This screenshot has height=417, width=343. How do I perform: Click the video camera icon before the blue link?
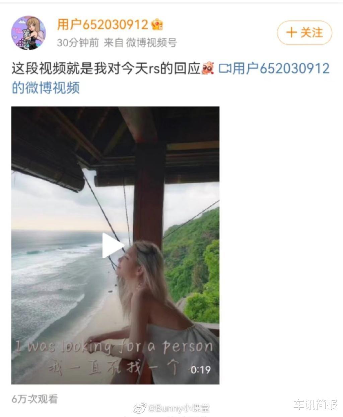(x=225, y=68)
